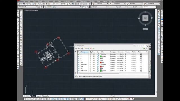180x101 pixels.
Task: Click the Table Style icon
Action: 127,4
